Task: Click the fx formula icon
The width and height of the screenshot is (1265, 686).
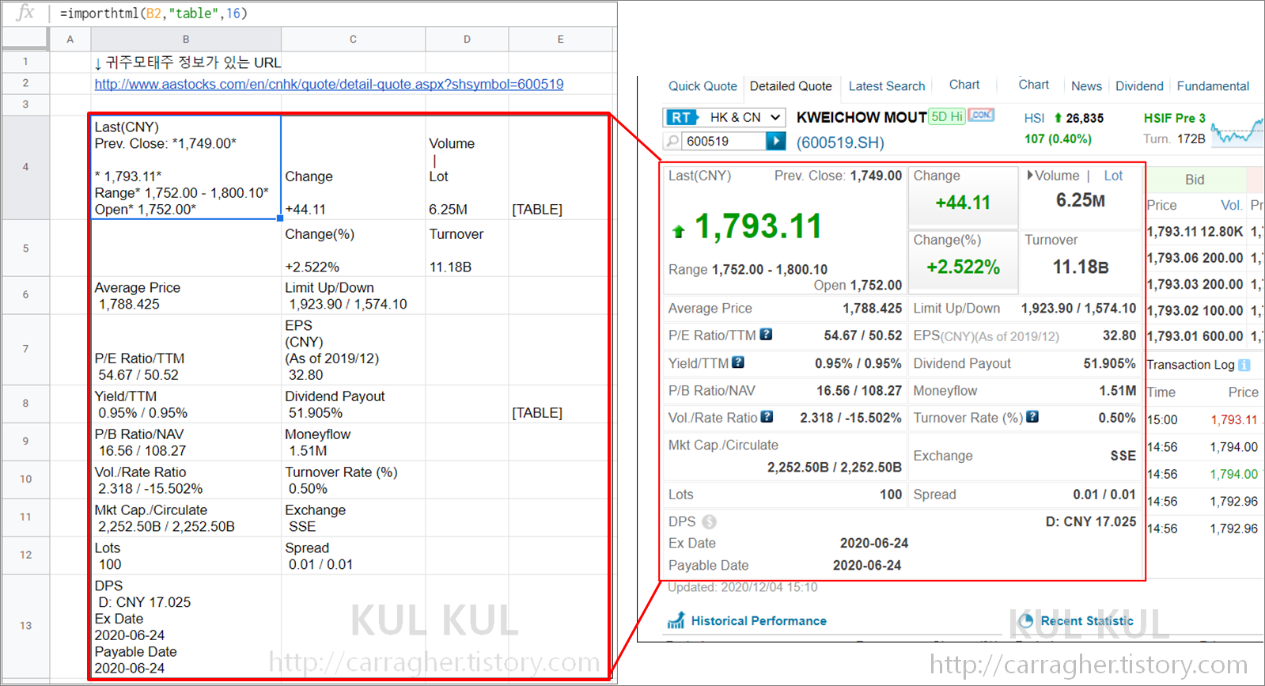Action: point(25,13)
